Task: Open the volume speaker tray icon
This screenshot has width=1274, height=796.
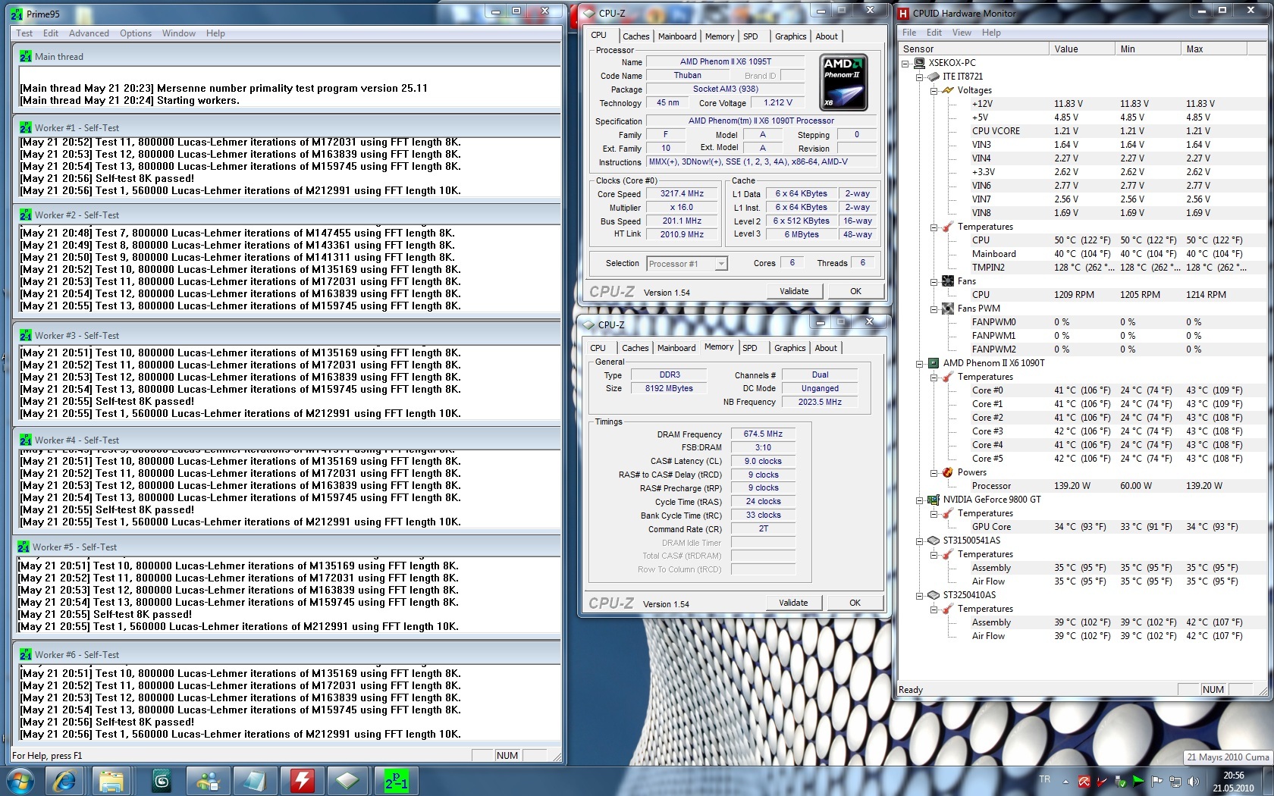Action: click(x=1193, y=781)
